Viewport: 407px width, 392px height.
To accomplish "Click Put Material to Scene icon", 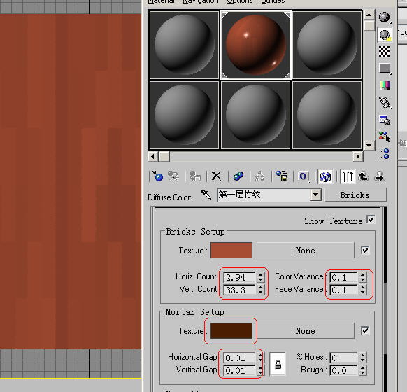I will 173,176.
